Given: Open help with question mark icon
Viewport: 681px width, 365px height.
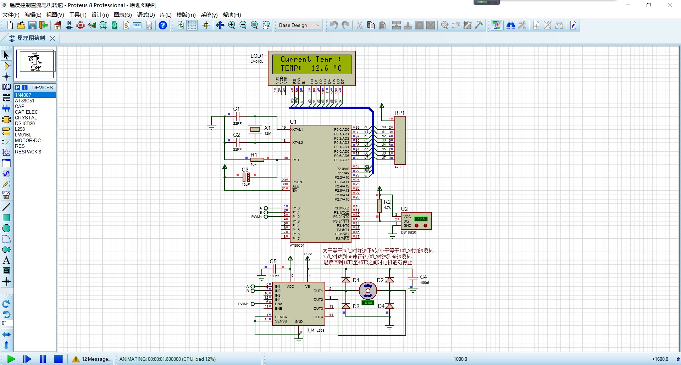Looking at the screenshot, I should point(163,25).
